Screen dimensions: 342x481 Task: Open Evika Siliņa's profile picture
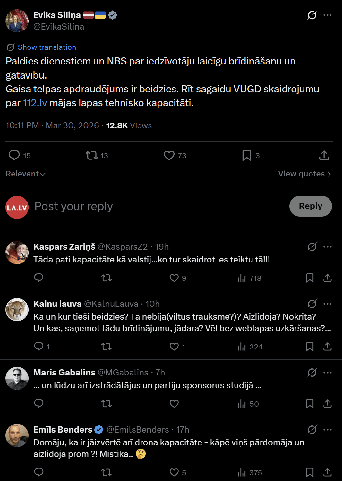[x=17, y=21]
